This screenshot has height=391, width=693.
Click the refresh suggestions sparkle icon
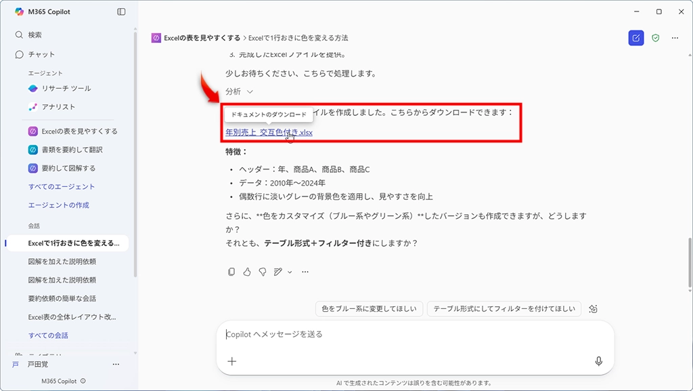pyautogui.click(x=593, y=309)
